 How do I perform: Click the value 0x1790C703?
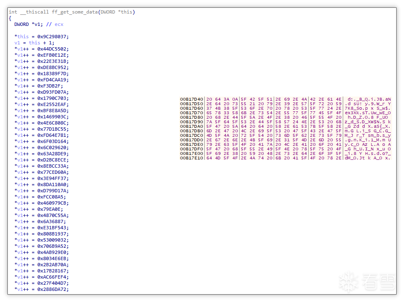[51, 99]
